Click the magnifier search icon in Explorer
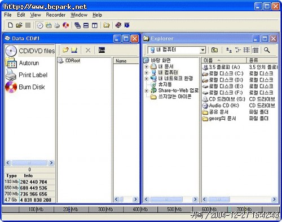 coord(267,50)
